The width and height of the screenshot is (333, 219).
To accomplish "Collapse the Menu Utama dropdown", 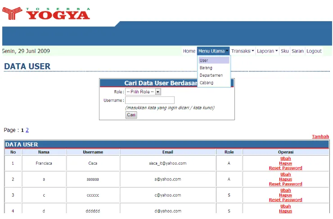I will coord(213,51).
